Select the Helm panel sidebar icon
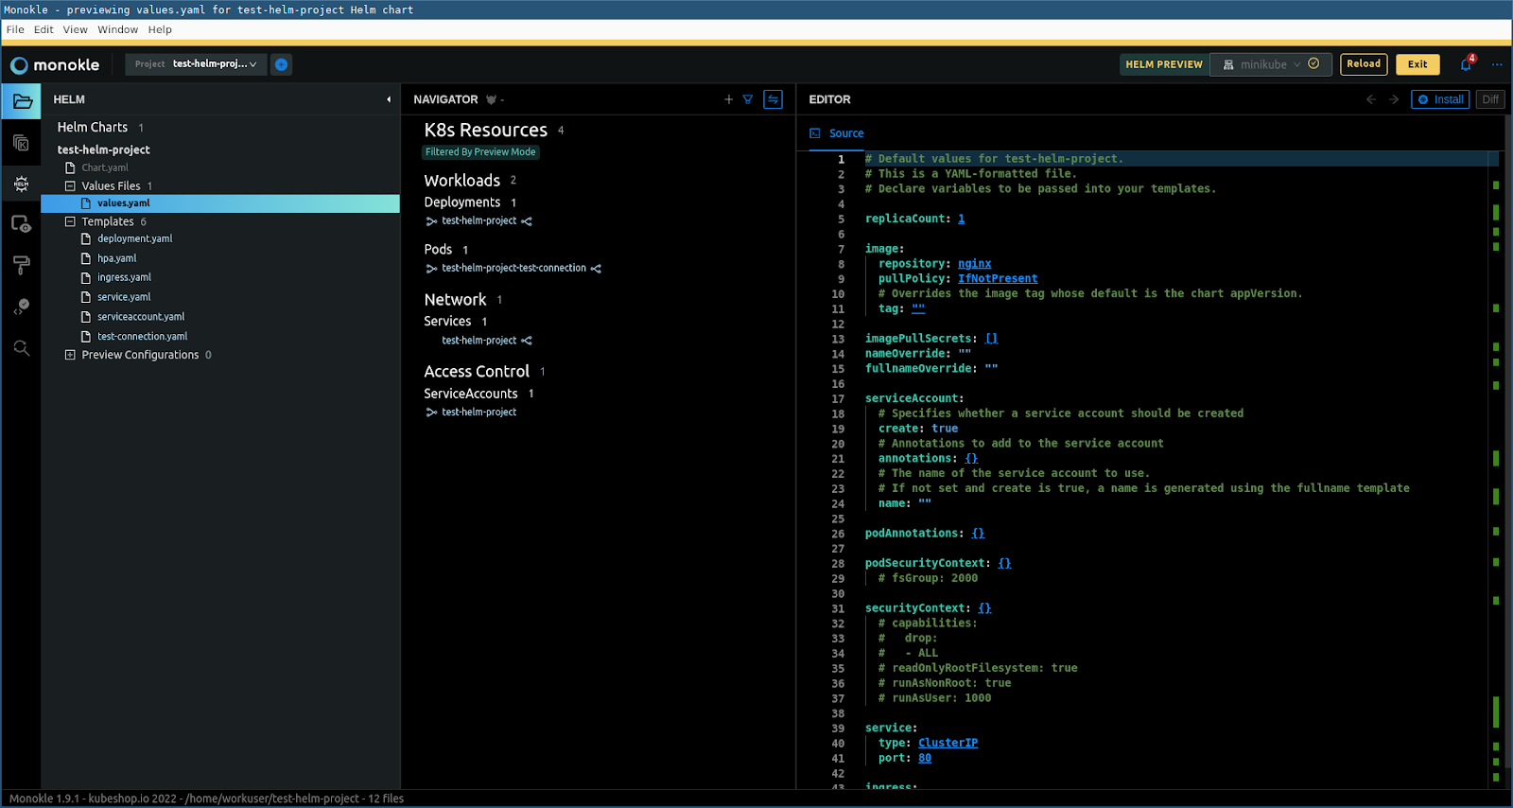 [21, 184]
